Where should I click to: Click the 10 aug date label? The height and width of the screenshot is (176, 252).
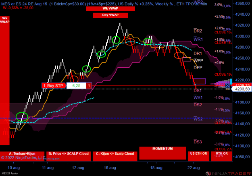(x=14, y=168)
